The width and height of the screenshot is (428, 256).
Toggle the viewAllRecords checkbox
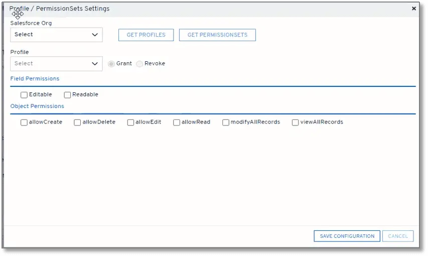tap(295, 122)
